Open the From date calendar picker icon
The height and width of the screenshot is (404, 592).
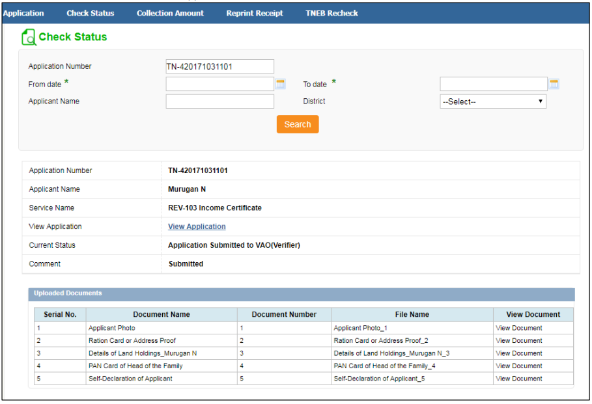click(280, 84)
